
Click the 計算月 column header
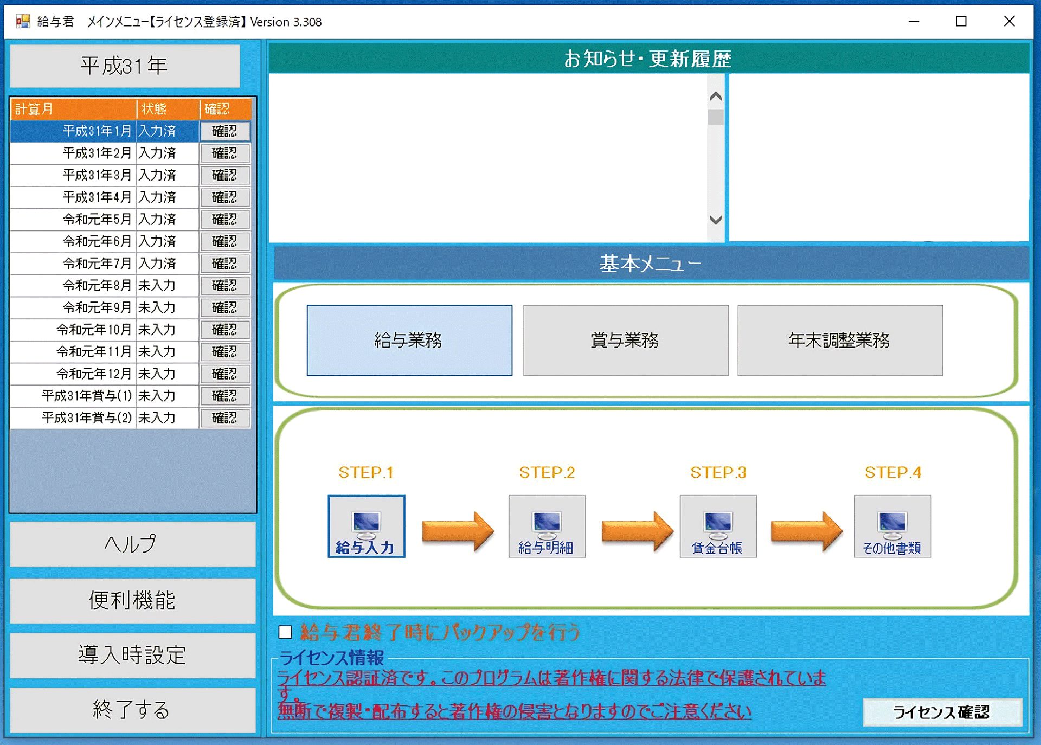click(x=73, y=109)
